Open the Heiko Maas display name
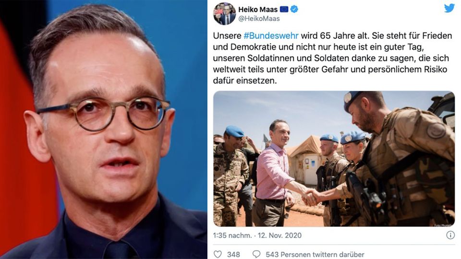Viewport: 461px width, 259px height. (x=258, y=10)
